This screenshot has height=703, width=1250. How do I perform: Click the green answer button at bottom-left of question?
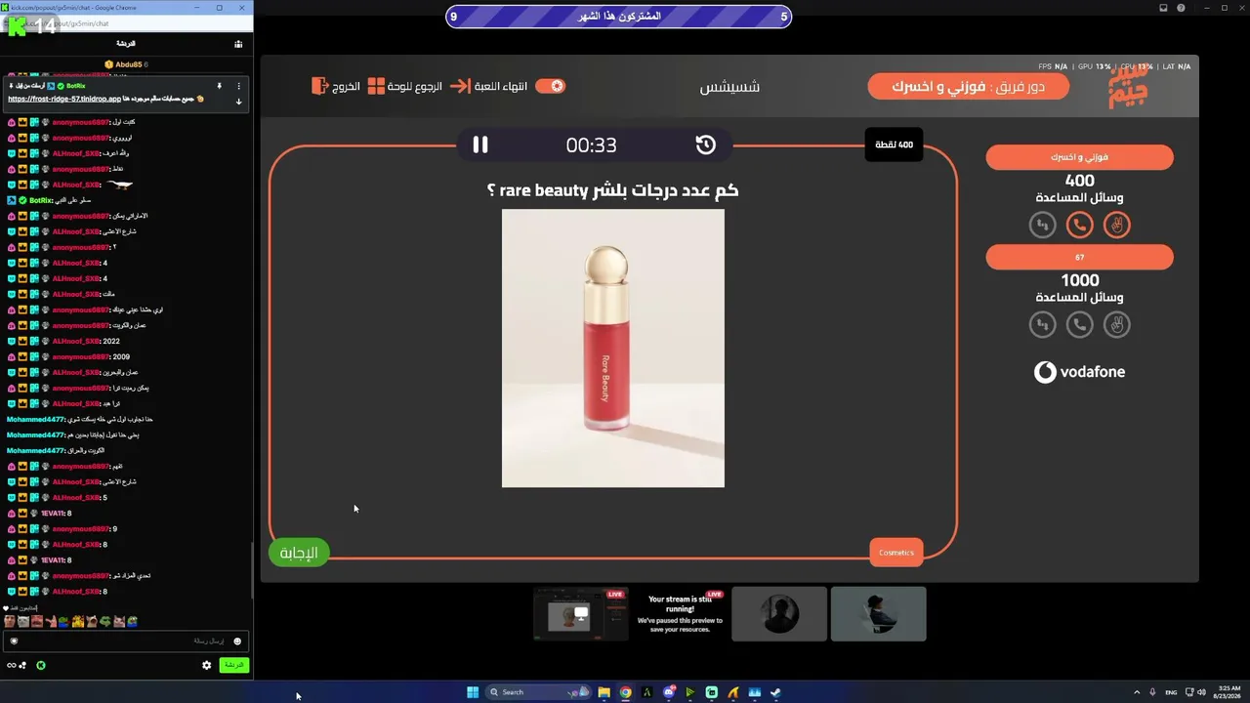299,553
